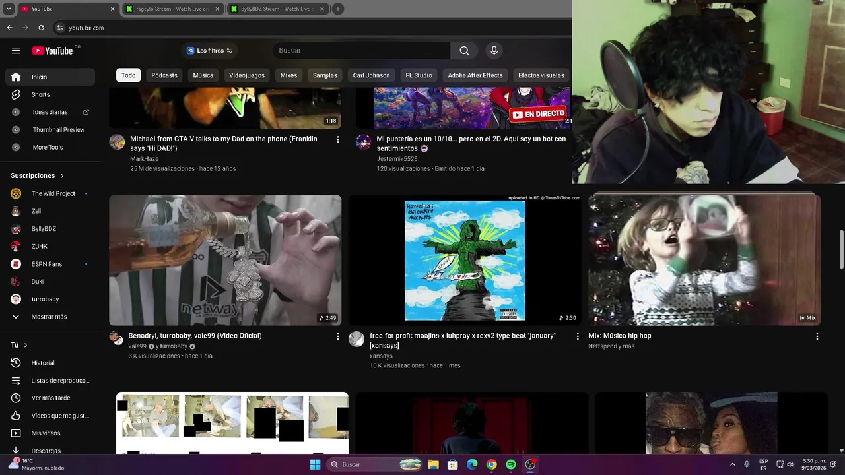Image resolution: width=845 pixels, height=475 pixels.
Task: Select the Todo filter chip
Action: pyautogui.click(x=128, y=75)
